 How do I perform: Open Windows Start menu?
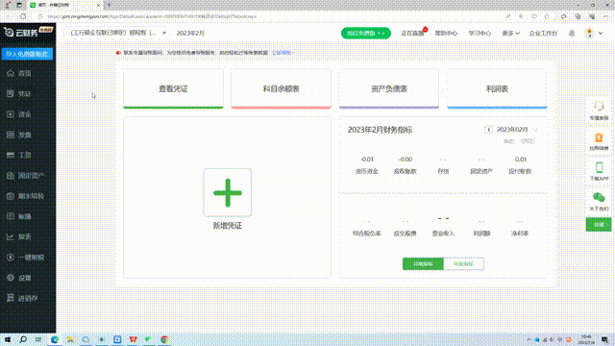8,339
